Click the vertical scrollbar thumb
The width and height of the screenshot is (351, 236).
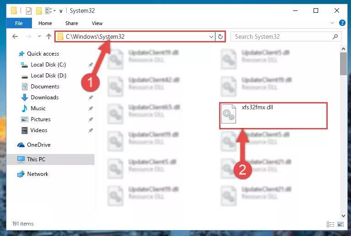point(343,64)
